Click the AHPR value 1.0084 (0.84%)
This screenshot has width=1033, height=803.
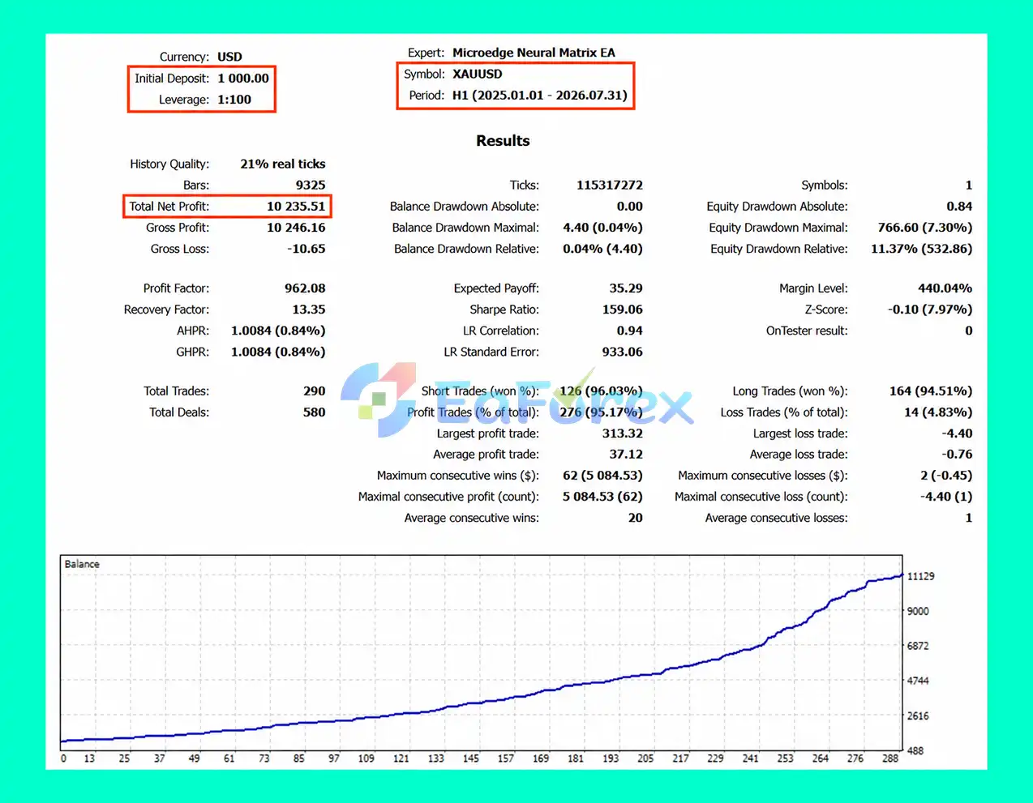278,331
